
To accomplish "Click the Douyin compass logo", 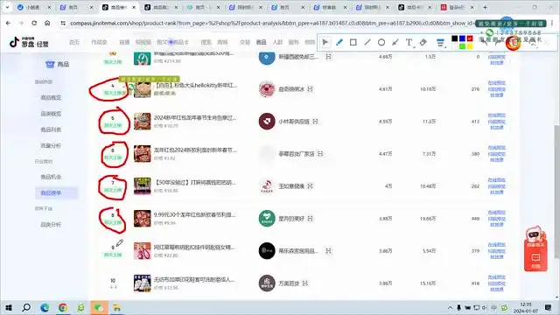I will click(x=29, y=42).
